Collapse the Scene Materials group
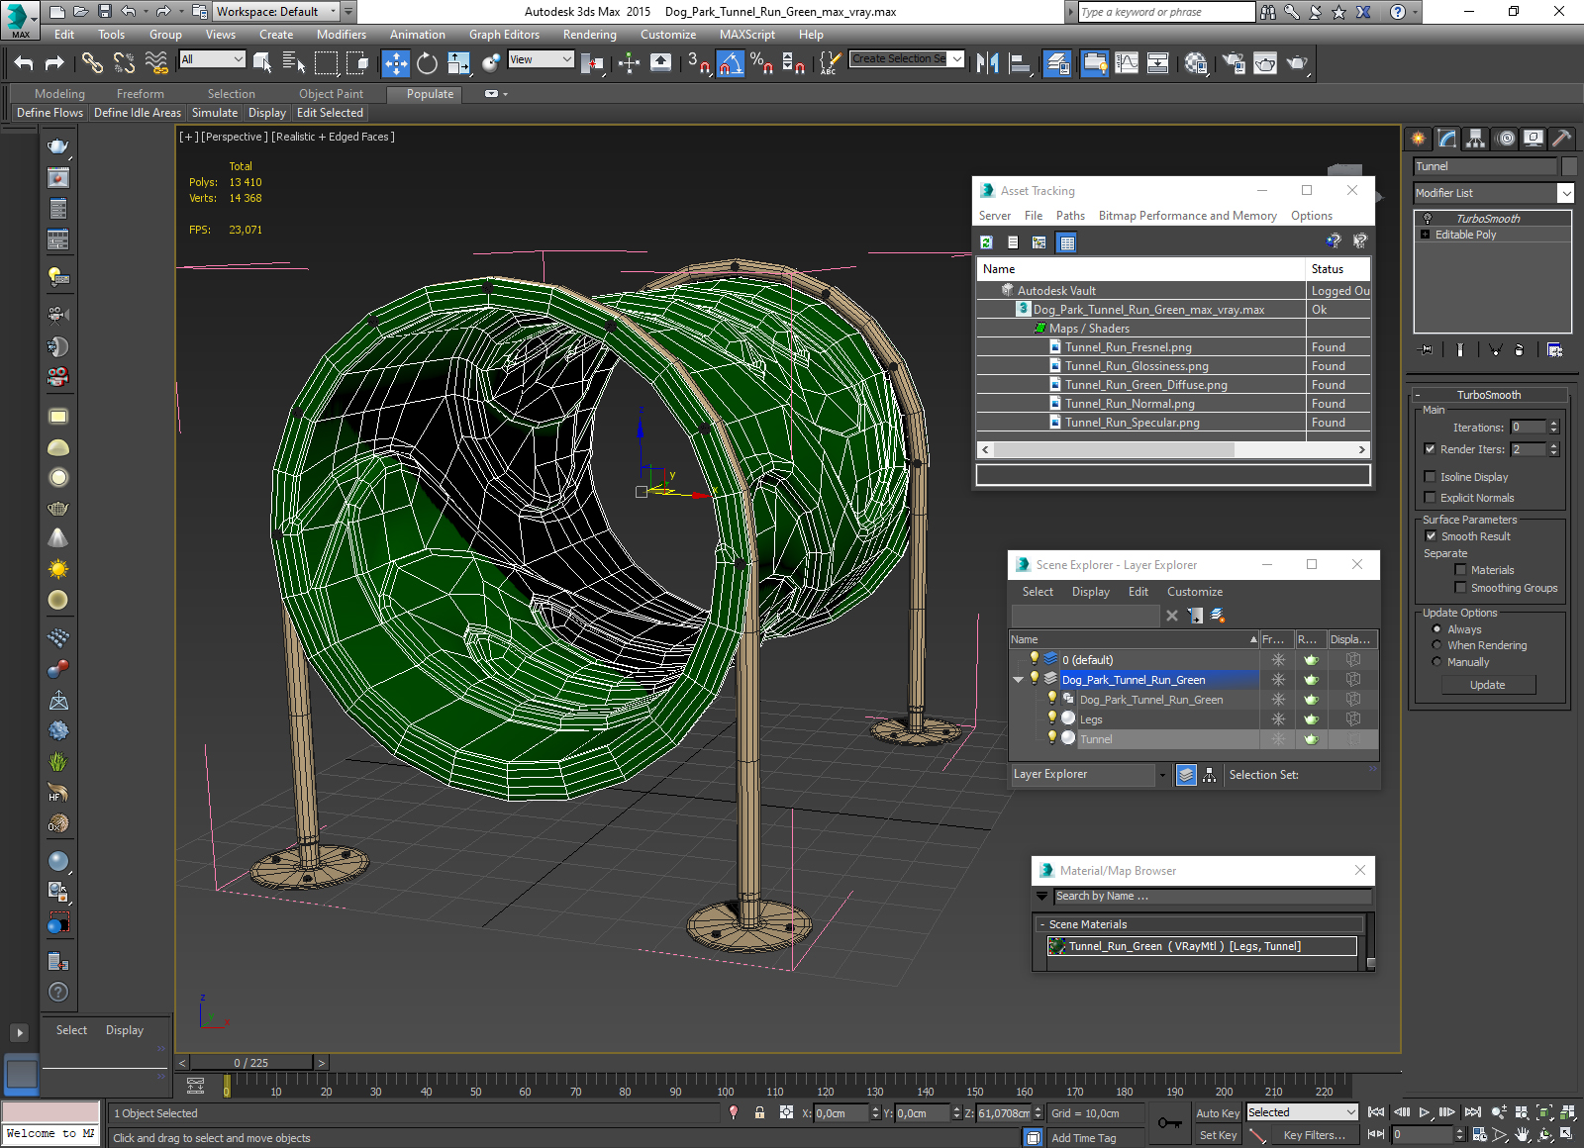The height and width of the screenshot is (1148, 1584). tap(1042, 924)
